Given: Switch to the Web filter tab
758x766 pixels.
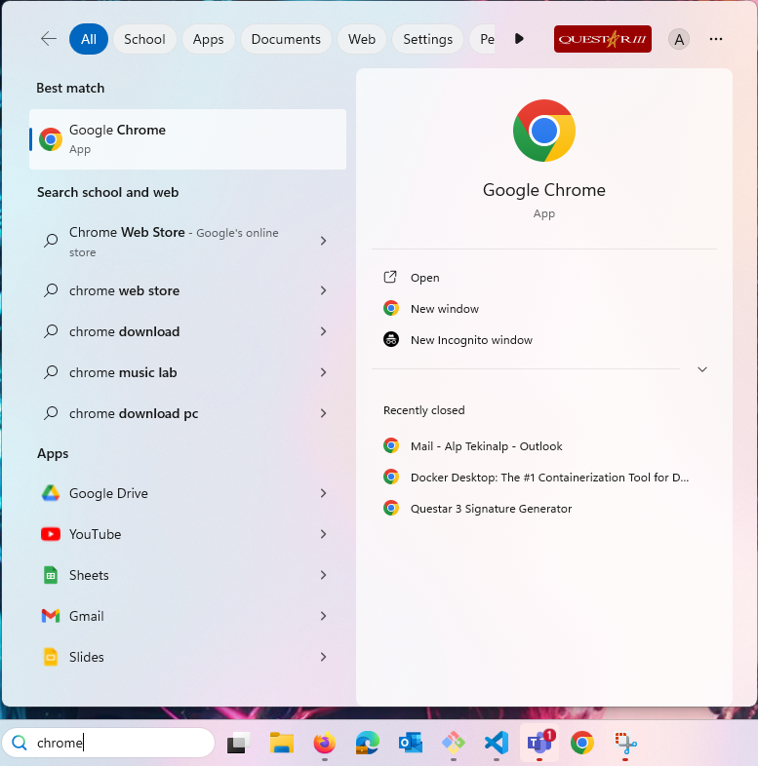Looking at the screenshot, I should pos(362,39).
